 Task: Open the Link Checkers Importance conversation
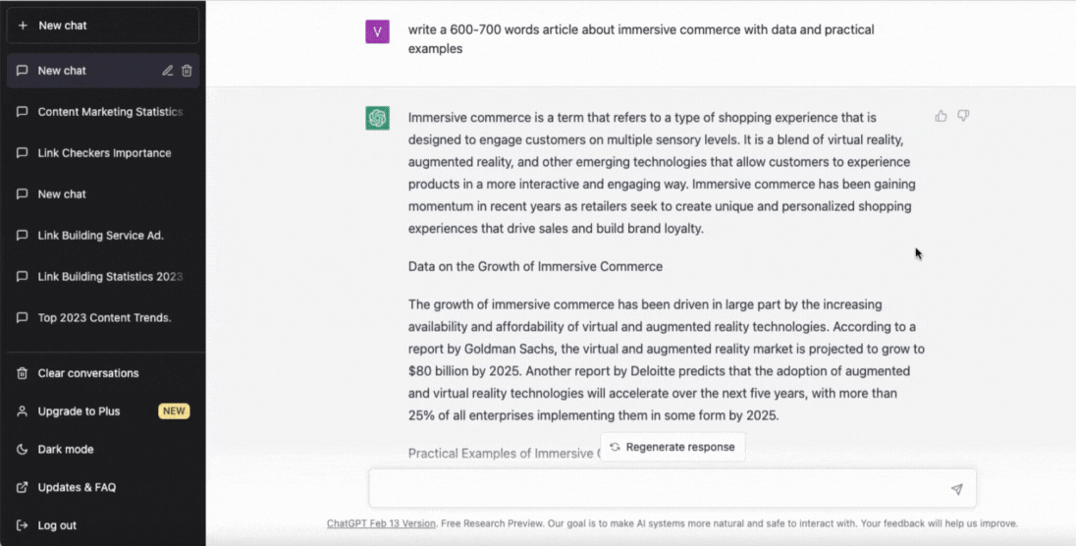pos(104,153)
